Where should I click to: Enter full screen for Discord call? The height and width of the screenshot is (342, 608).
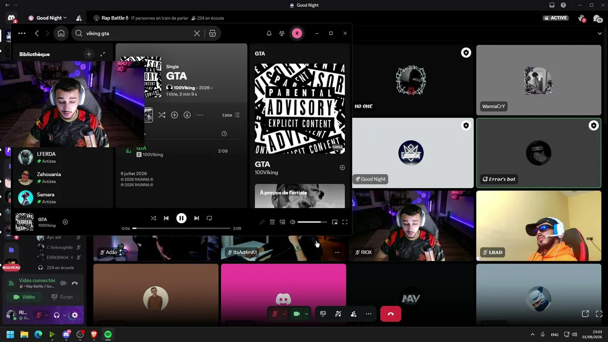pyautogui.click(x=599, y=314)
